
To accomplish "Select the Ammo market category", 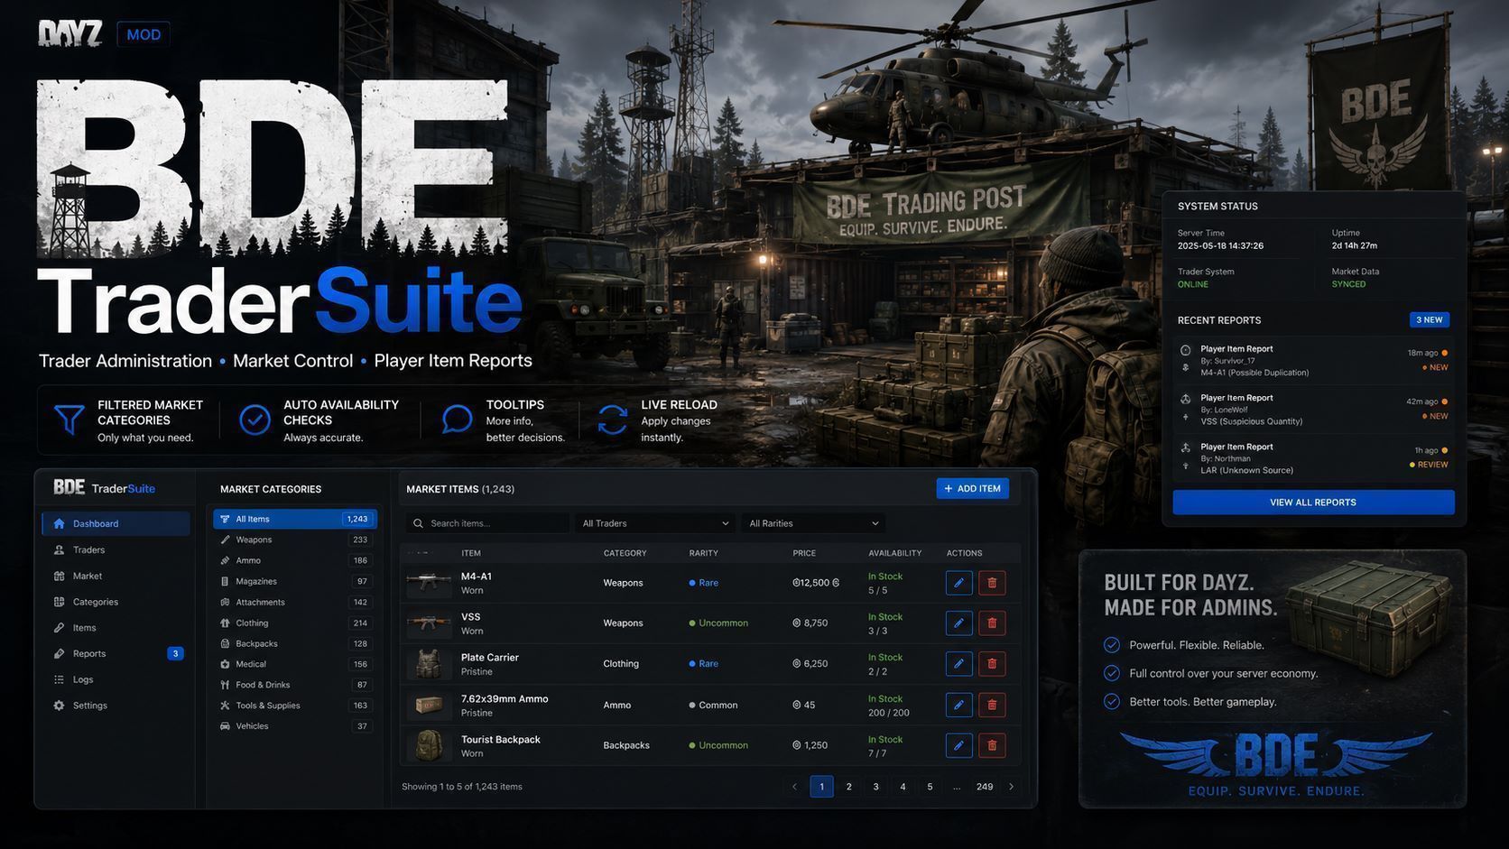I will 294,560.
